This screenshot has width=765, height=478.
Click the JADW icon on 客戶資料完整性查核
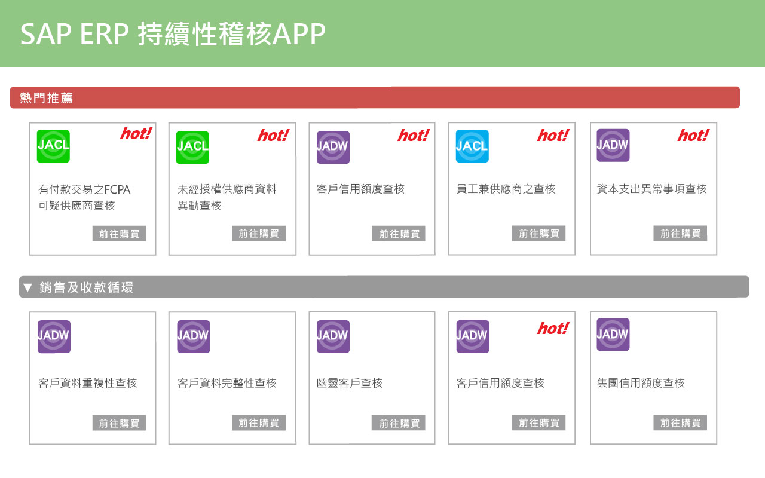click(x=193, y=336)
